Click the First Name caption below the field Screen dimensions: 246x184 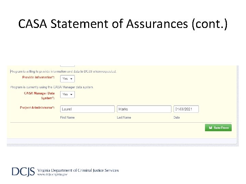(67, 118)
